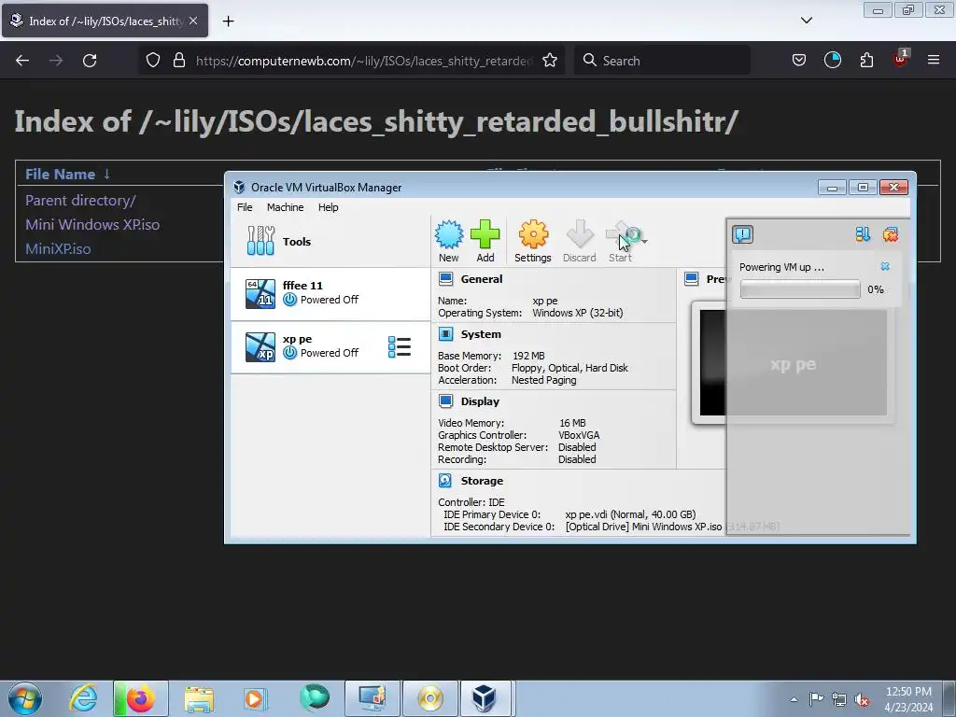The image size is (956, 717).
Task: Select the fffee 11 virtual machine
Action: pos(330,293)
